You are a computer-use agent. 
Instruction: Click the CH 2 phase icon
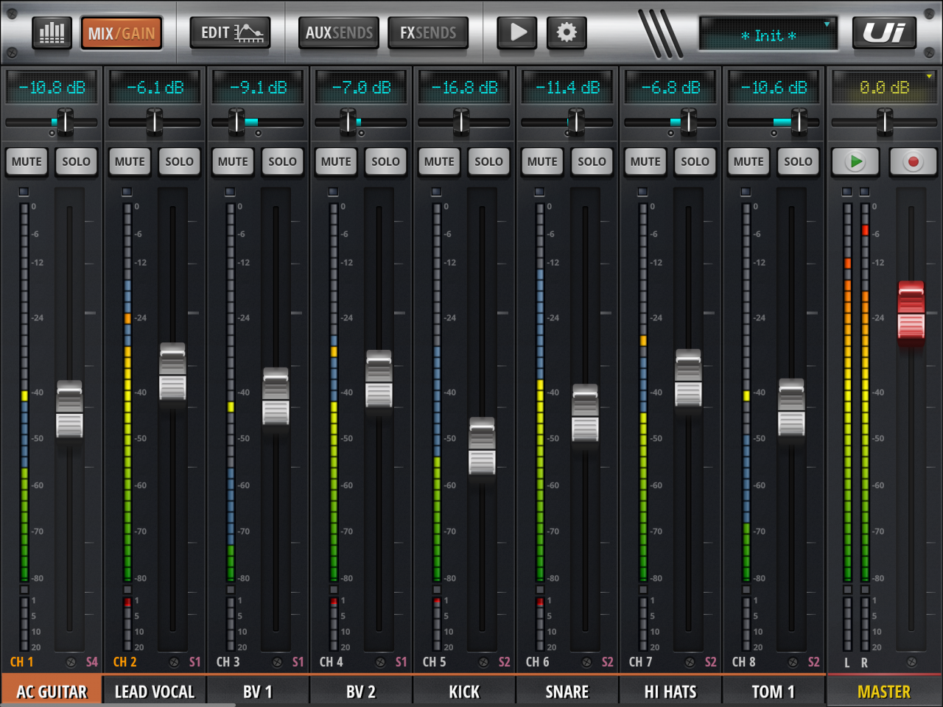point(174,662)
